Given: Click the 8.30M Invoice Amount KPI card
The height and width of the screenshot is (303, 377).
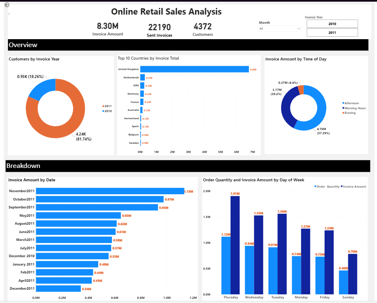Looking at the screenshot, I should [x=107, y=28].
